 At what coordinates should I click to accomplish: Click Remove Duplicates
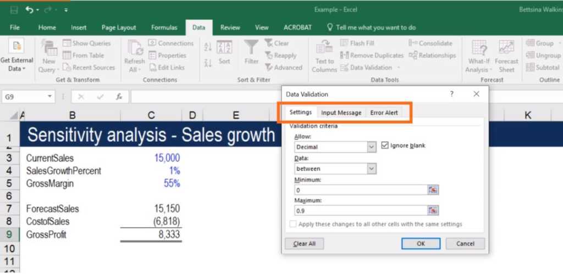point(372,55)
